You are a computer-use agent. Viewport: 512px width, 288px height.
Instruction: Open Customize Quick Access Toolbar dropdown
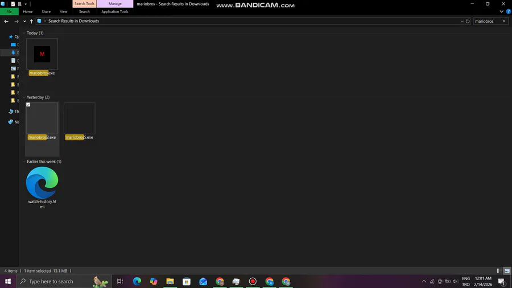tap(26, 4)
